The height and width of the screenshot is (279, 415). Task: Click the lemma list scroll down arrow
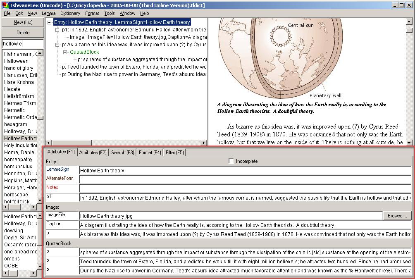(x=40, y=200)
